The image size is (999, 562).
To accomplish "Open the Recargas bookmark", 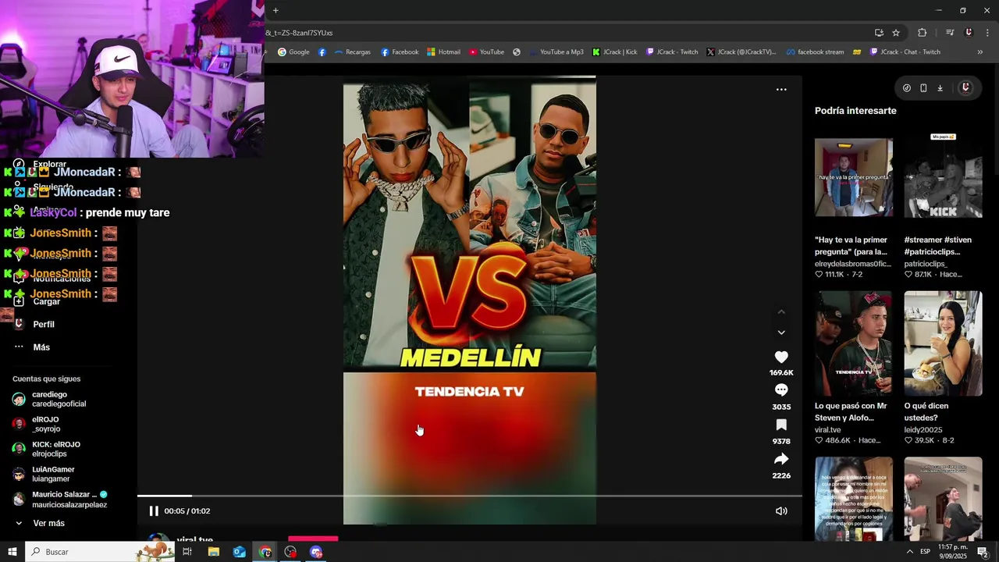I will pyautogui.click(x=352, y=52).
